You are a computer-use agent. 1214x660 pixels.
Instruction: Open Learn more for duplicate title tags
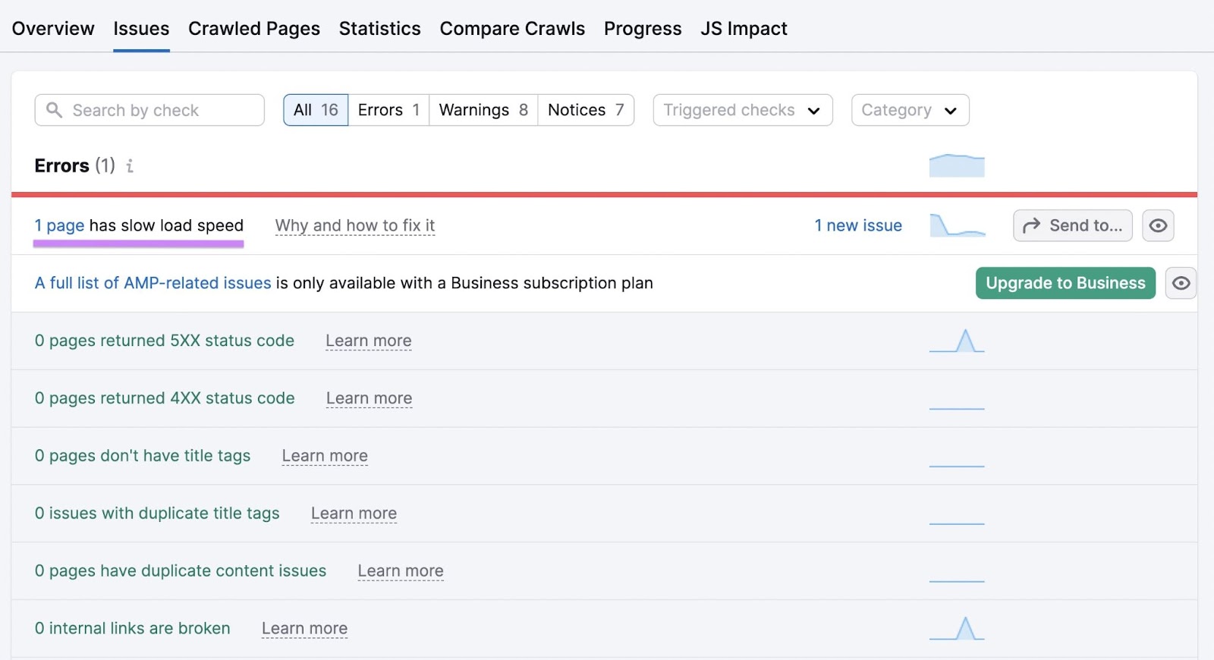pyautogui.click(x=354, y=514)
